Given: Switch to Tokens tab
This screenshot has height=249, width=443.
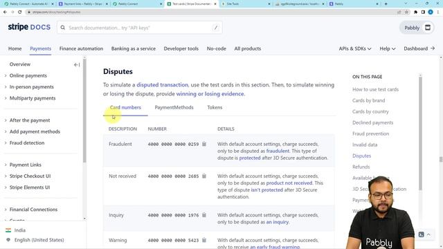Looking at the screenshot, I should (215, 108).
